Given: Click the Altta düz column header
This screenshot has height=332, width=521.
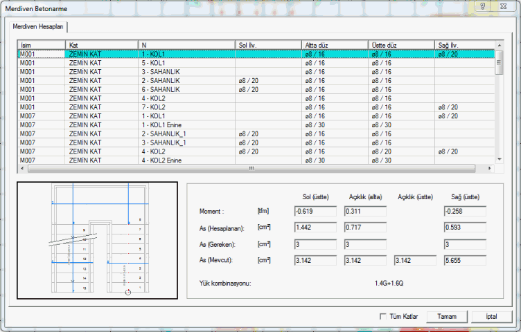Looking at the screenshot, I should 335,45.
